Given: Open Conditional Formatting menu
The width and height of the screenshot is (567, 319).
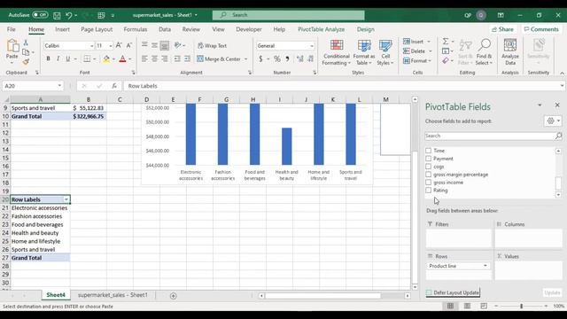Looking at the screenshot, I should [337, 53].
